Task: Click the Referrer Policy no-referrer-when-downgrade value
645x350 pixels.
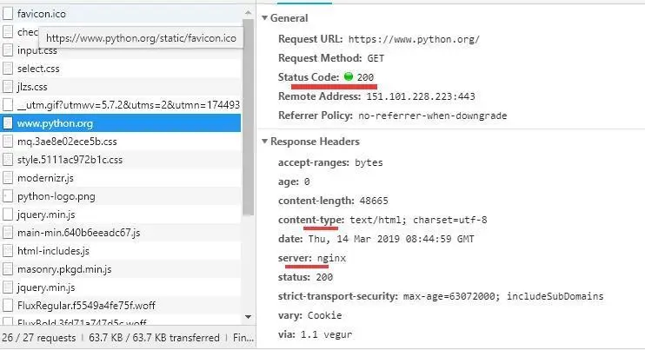Action: click(432, 116)
